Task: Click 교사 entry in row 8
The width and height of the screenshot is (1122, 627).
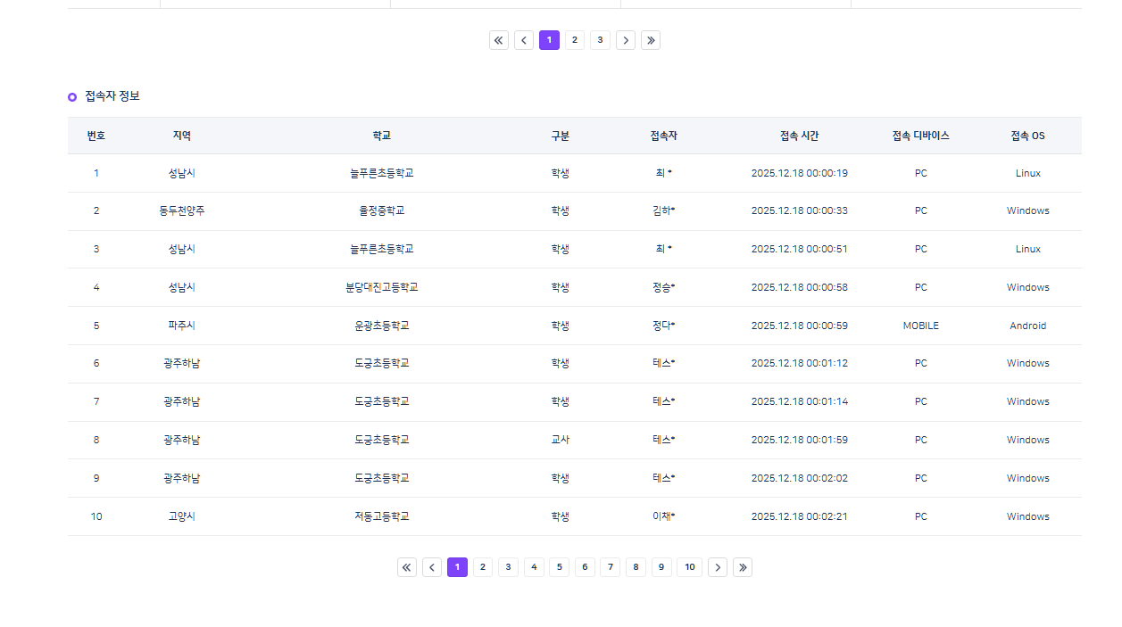Action: point(560,440)
